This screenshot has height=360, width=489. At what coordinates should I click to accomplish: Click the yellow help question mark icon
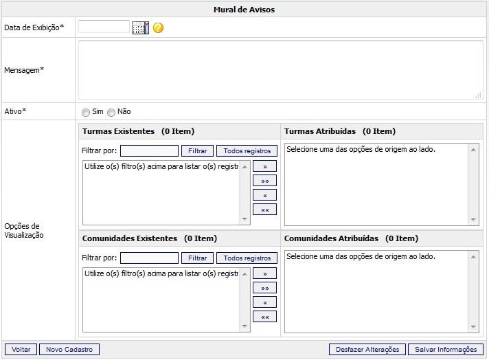point(158,28)
